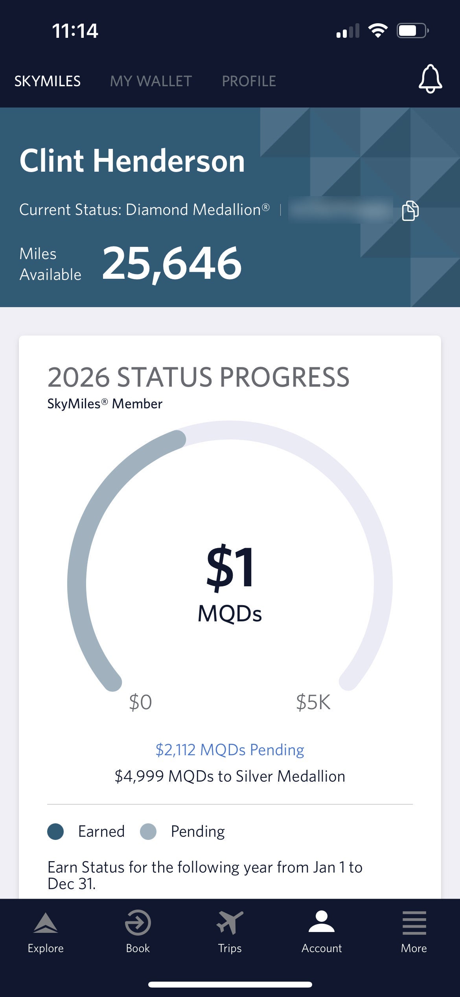Open the Book flight icon
Image resolution: width=460 pixels, height=997 pixels.
tap(138, 923)
